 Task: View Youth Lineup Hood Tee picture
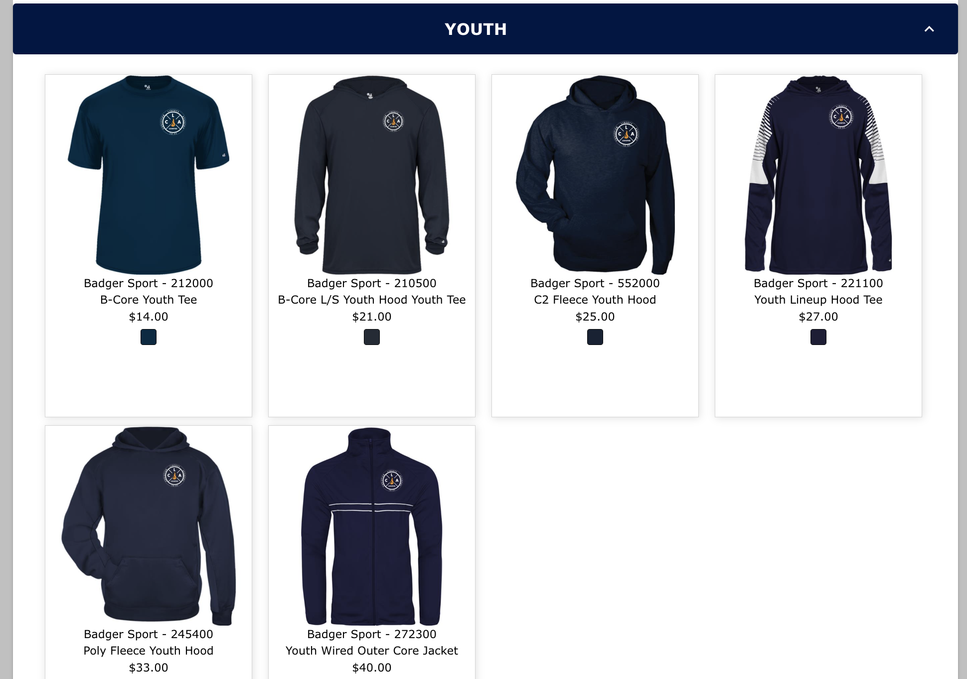pos(818,174)
